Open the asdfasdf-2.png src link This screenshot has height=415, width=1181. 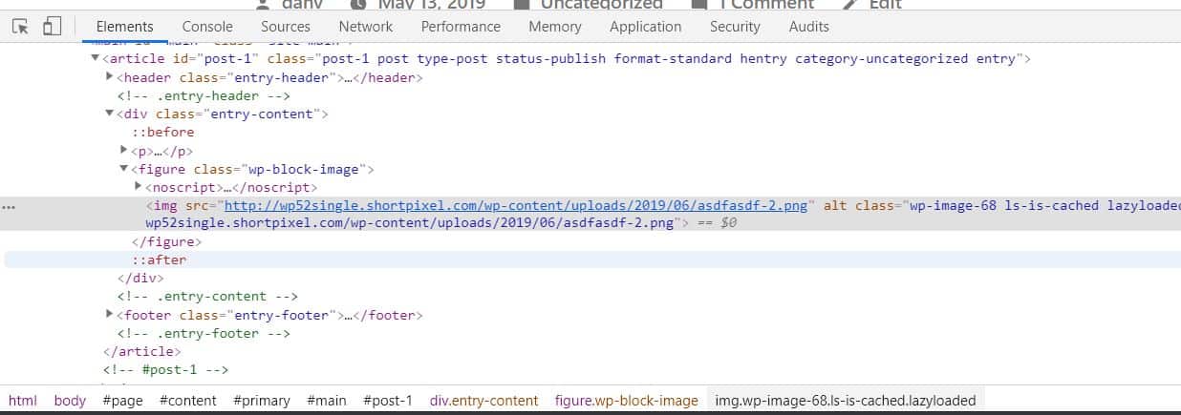tap(517, 206)
